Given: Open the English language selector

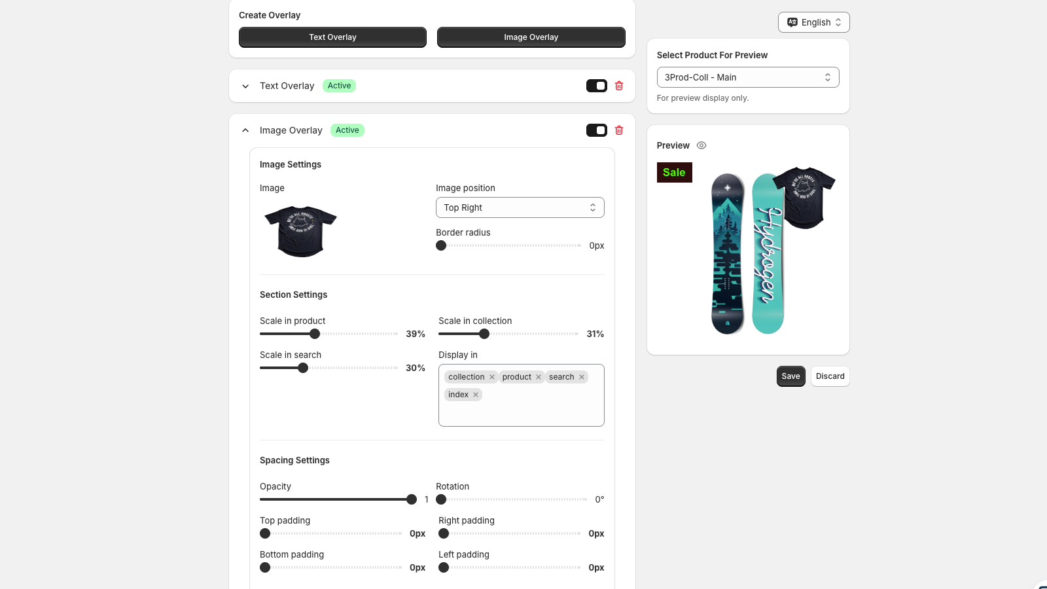Looking at the screenshot, I should click(813, 22).
